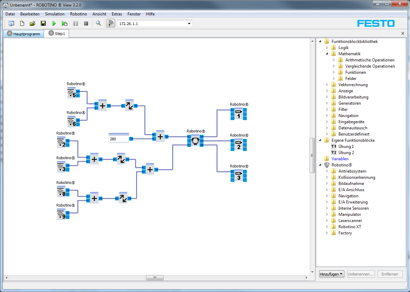Pause execution using the pause icon
410x292 pixels.
76,24
